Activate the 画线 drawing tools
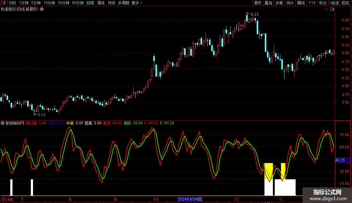 coord(301,3)
